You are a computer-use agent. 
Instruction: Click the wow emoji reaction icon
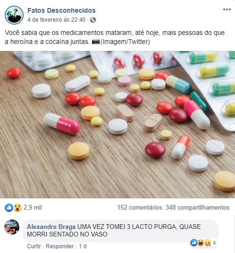point(17,208)
